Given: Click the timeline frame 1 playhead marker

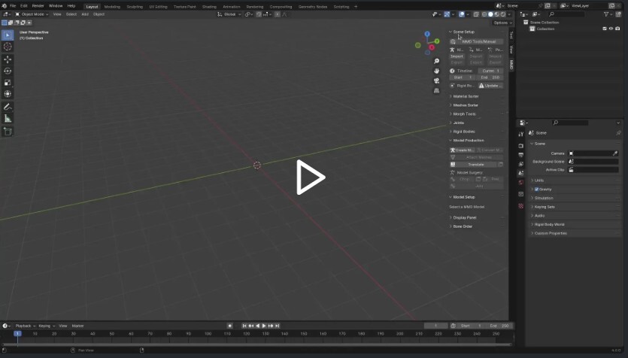Looking at the screenshot, I should pos(17,334).
